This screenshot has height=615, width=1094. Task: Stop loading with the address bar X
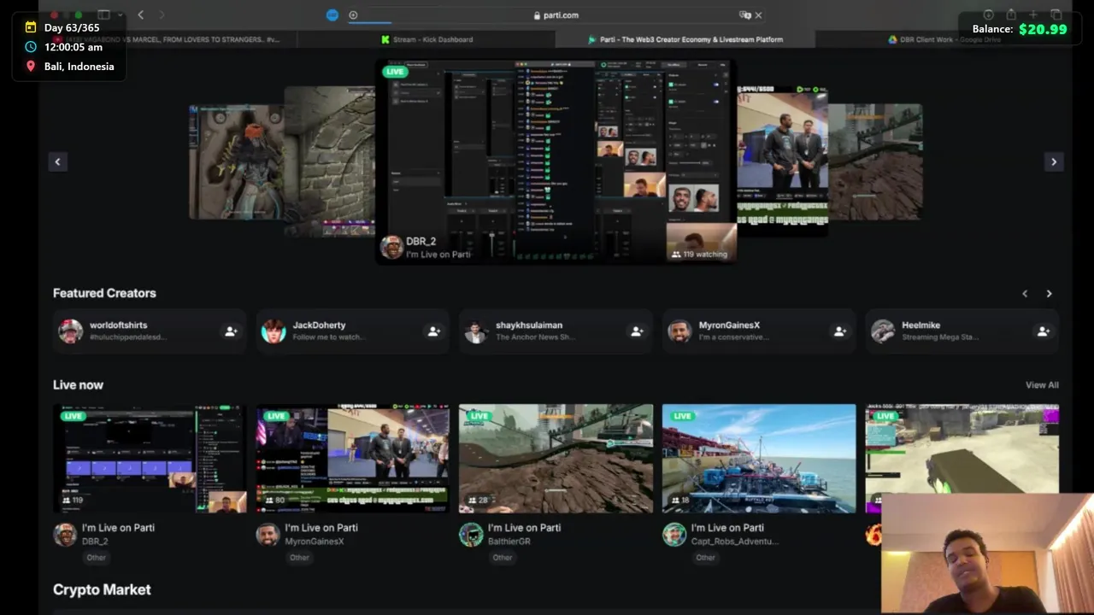click(x=758, y=15)
